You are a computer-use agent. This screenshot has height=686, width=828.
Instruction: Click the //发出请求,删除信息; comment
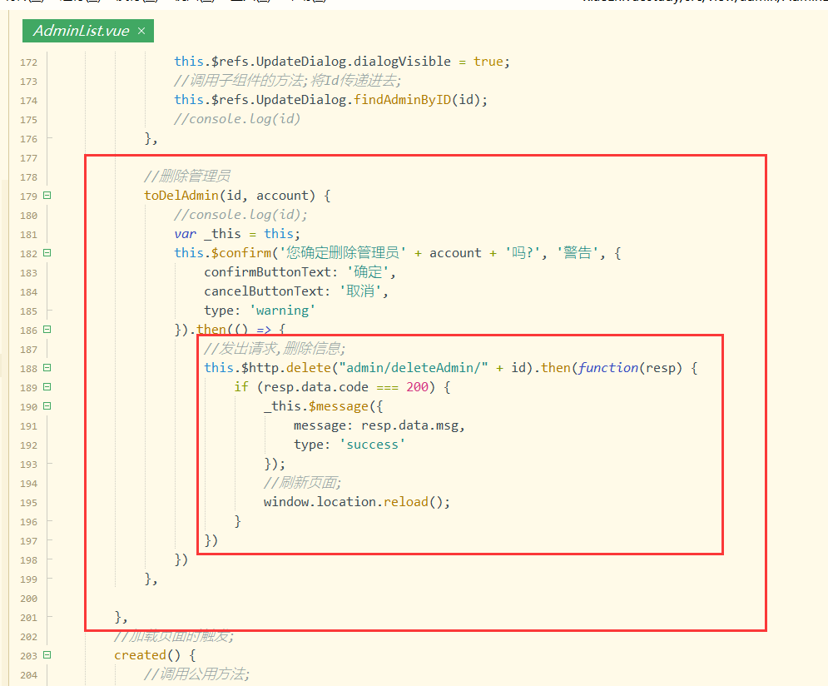tap(275, 349)
